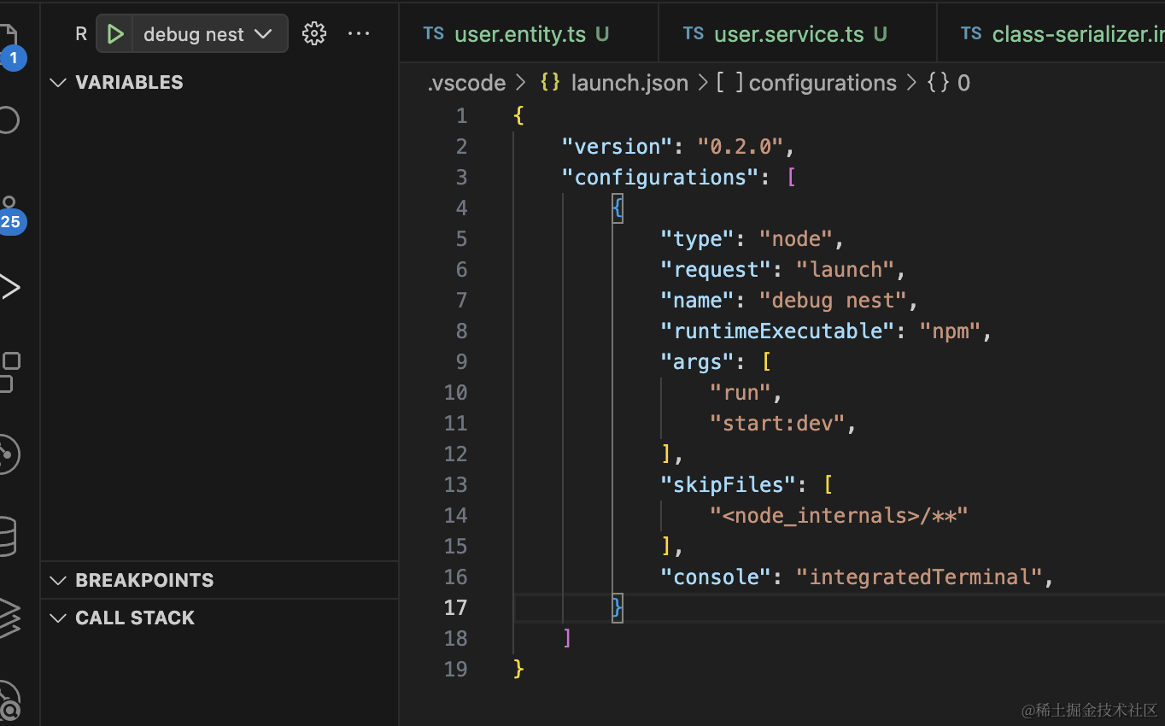The height and width of the screenshot is (726, 1165).
Task: Place cursor on the "integratedTerminal" value
Action: 921,577
